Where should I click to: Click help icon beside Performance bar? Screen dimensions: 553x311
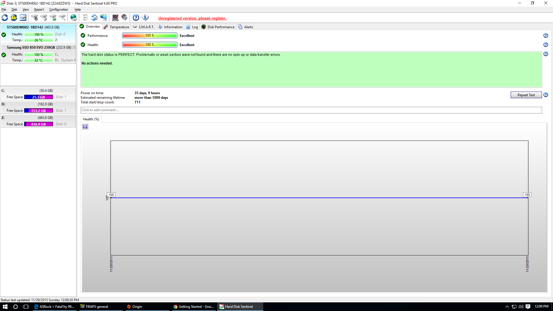coord(546,36)
